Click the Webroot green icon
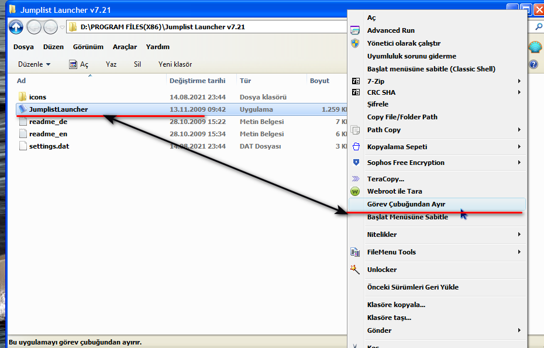Image resolution: width=544 pixels, height=348 pixels. click(355, 191)
